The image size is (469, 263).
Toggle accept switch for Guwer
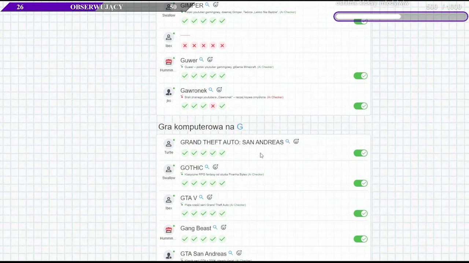pyautogui.click(x=361, y=76)
